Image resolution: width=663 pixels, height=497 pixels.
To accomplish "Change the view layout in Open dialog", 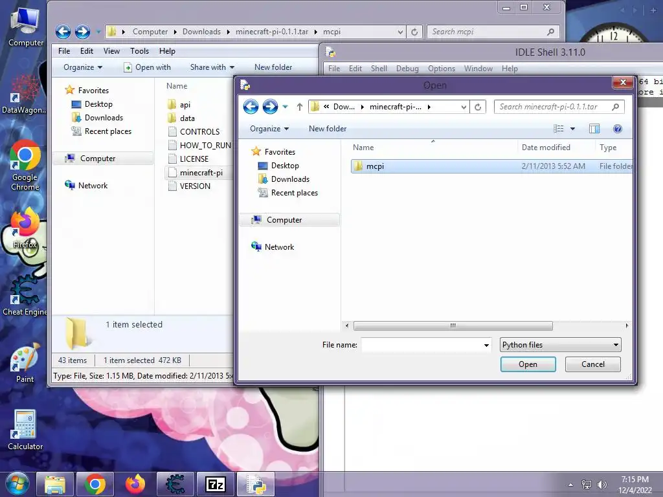I will coord(559,129).
